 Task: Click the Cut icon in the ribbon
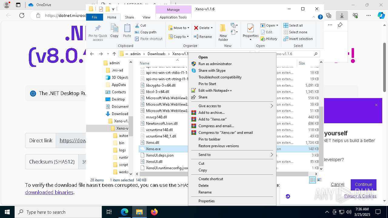(137, 25)
